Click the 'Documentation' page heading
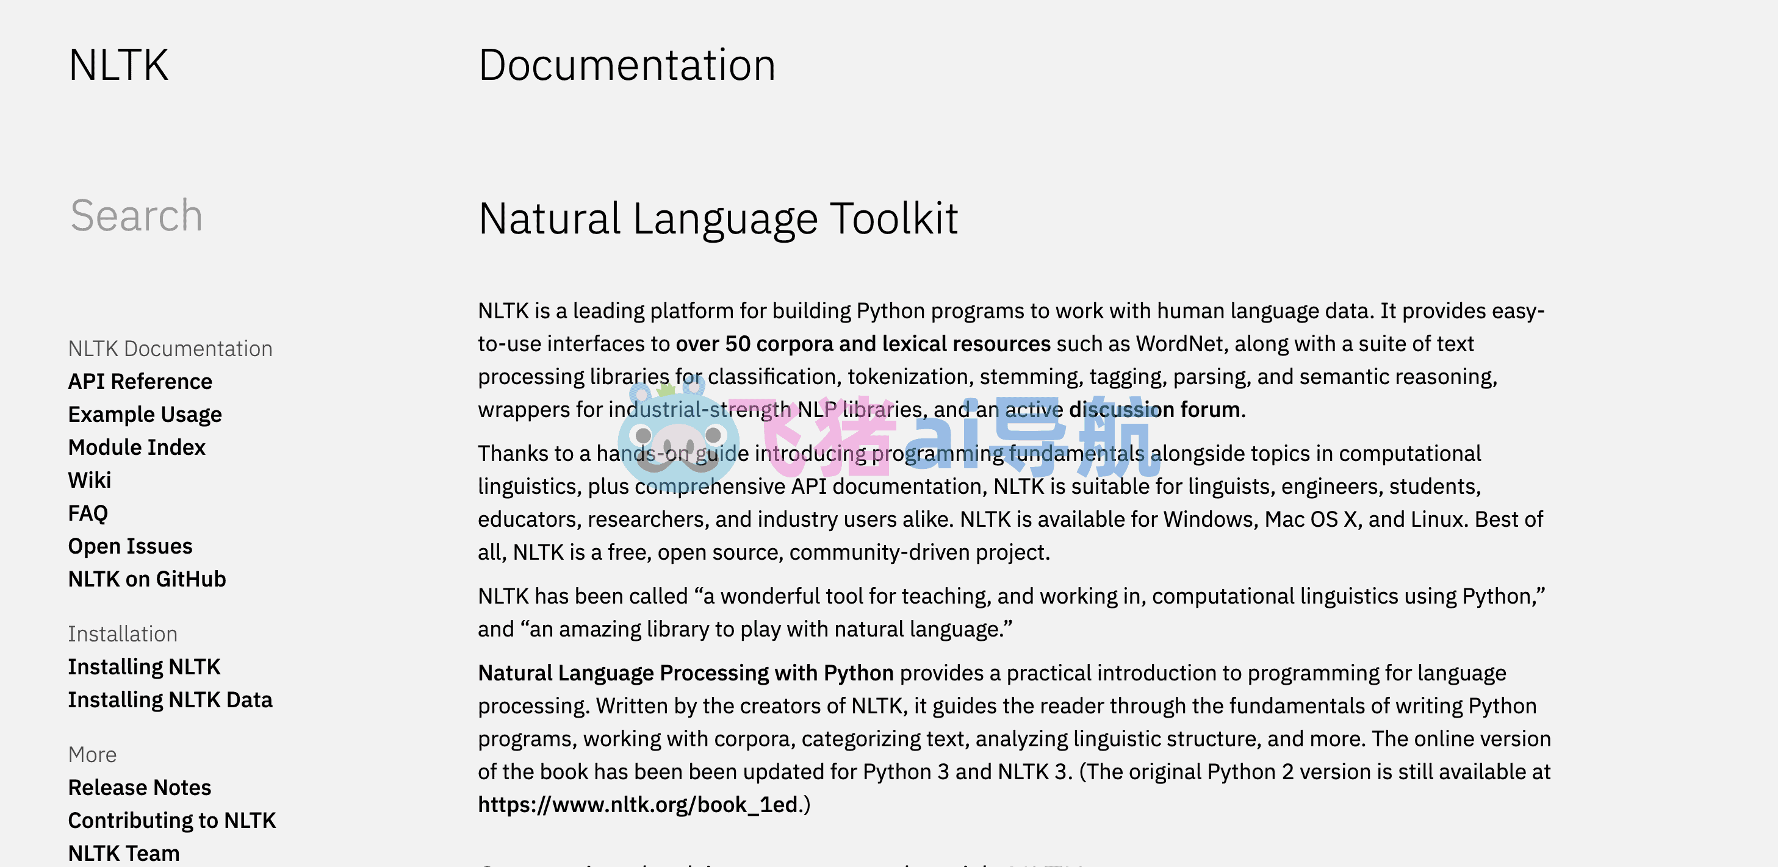Screen dimensions: 1778x867 [627, 65]
